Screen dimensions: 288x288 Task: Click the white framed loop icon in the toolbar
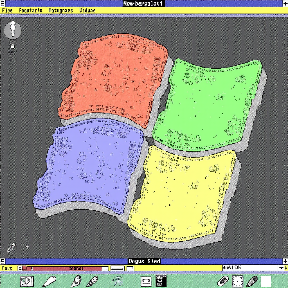point(146,281)
